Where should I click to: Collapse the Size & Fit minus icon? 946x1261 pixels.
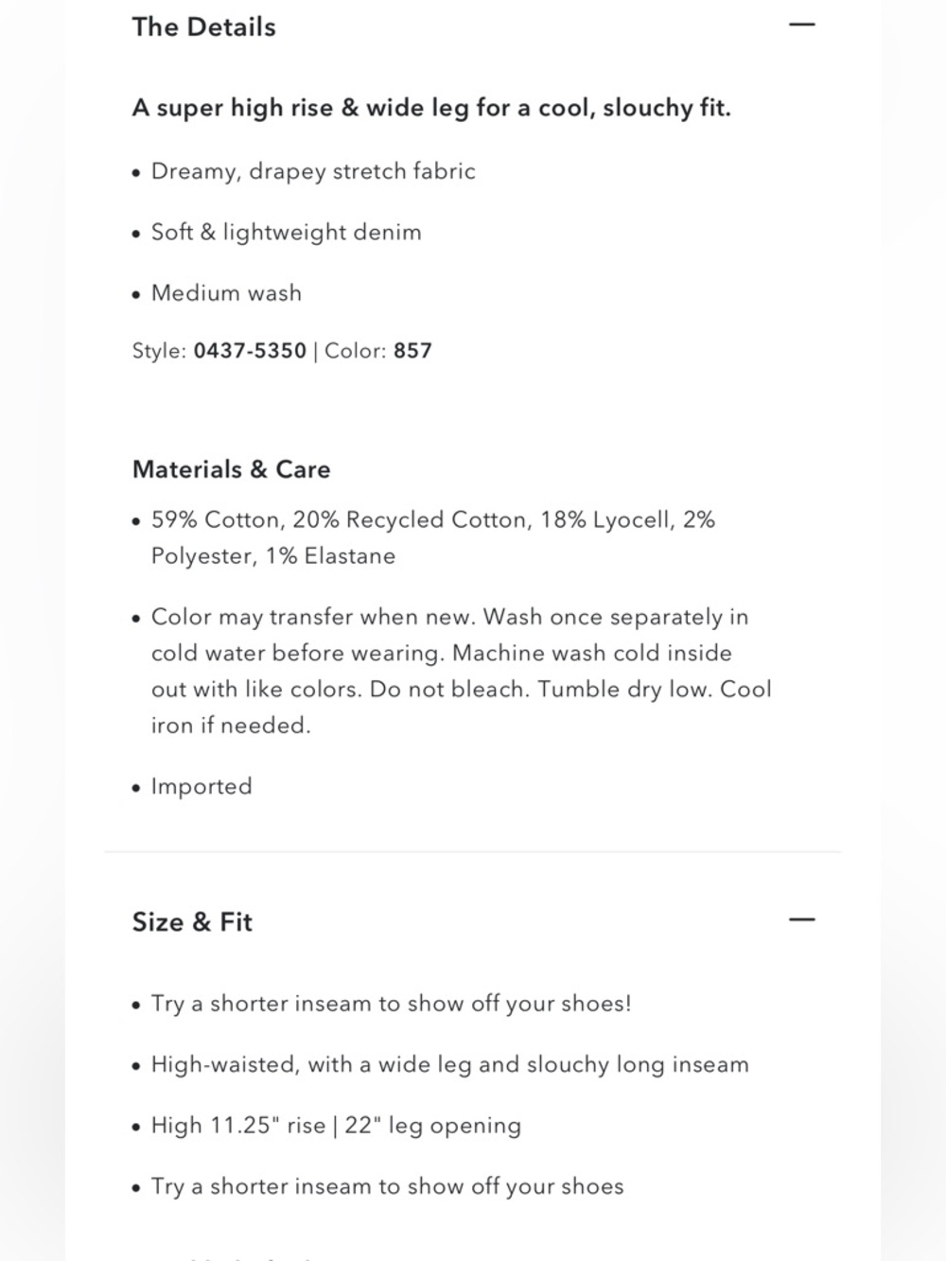[801, 919]
